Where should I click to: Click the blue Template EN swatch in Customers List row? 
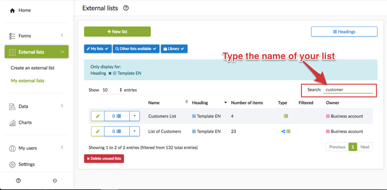point(194,116)
